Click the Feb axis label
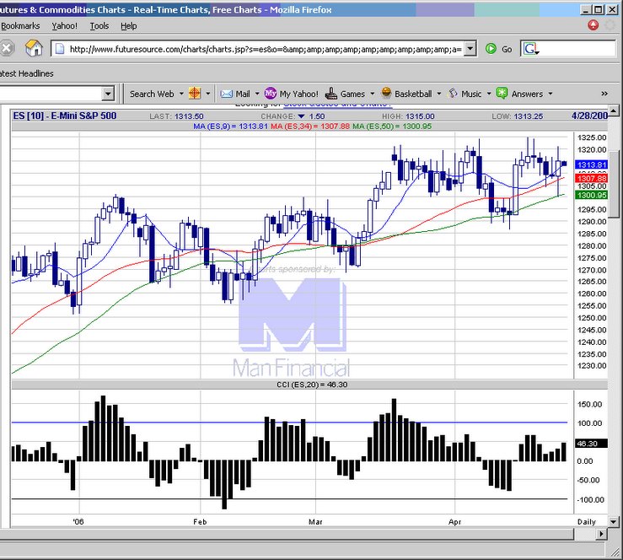The width and height of the screenshot is (623, 560). pyautogui.click(x=200, y=522)
